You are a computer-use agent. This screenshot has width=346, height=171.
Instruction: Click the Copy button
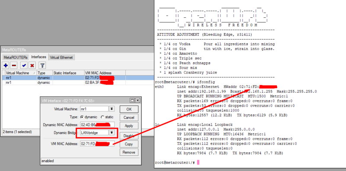pyautogui.click(x=129, y=144)
